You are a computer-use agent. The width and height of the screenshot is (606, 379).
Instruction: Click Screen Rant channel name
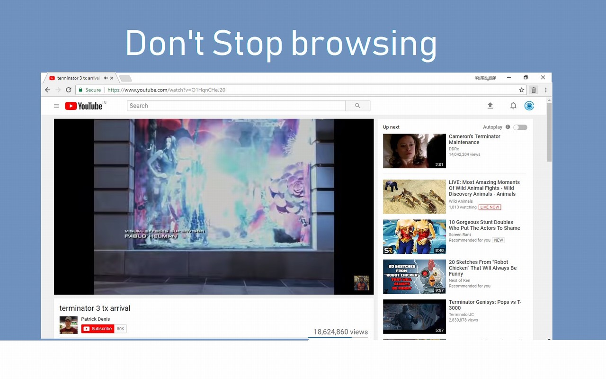[x=460, y=235]
